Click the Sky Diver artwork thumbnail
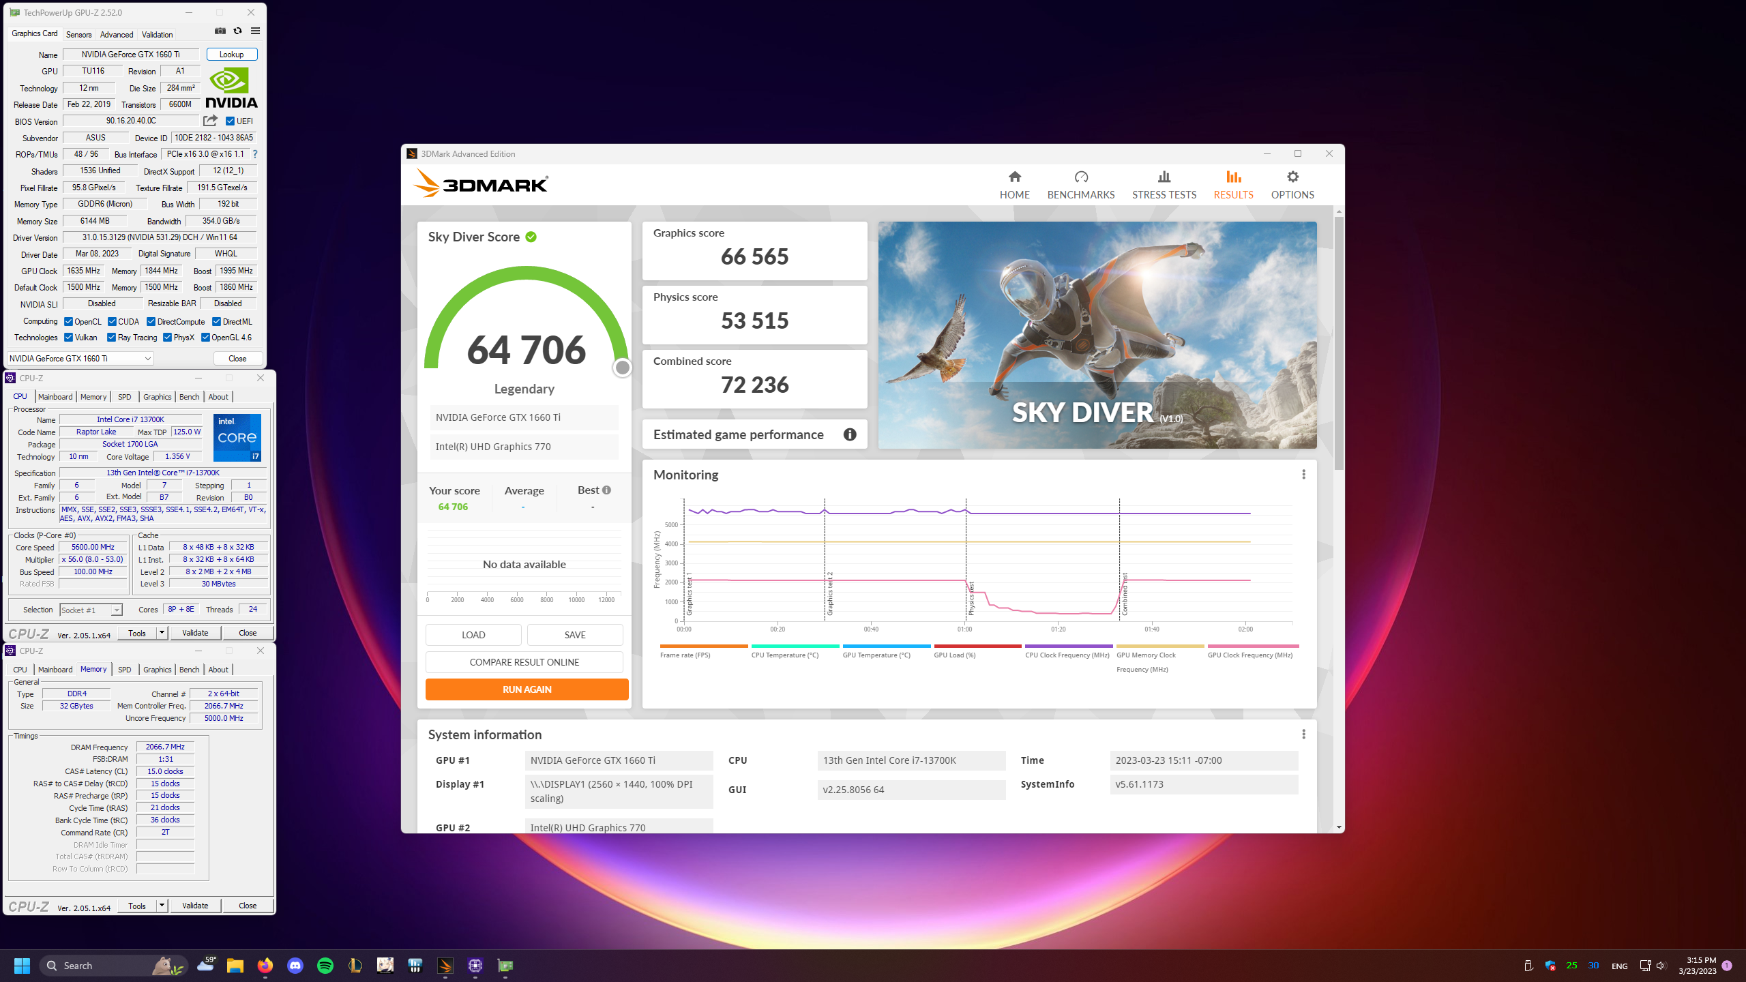 point(1097,335)
